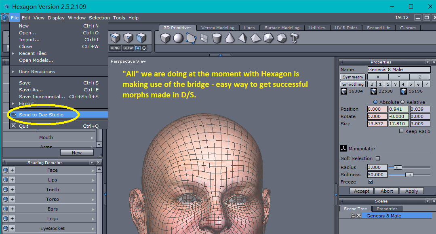Expand the Mouth row arrow
Screen dimensions: 436x234
(92, 137)
